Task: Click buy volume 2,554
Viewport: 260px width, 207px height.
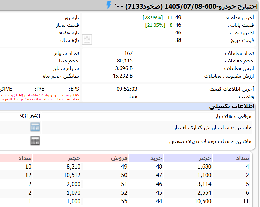Action: coord(204,193)
